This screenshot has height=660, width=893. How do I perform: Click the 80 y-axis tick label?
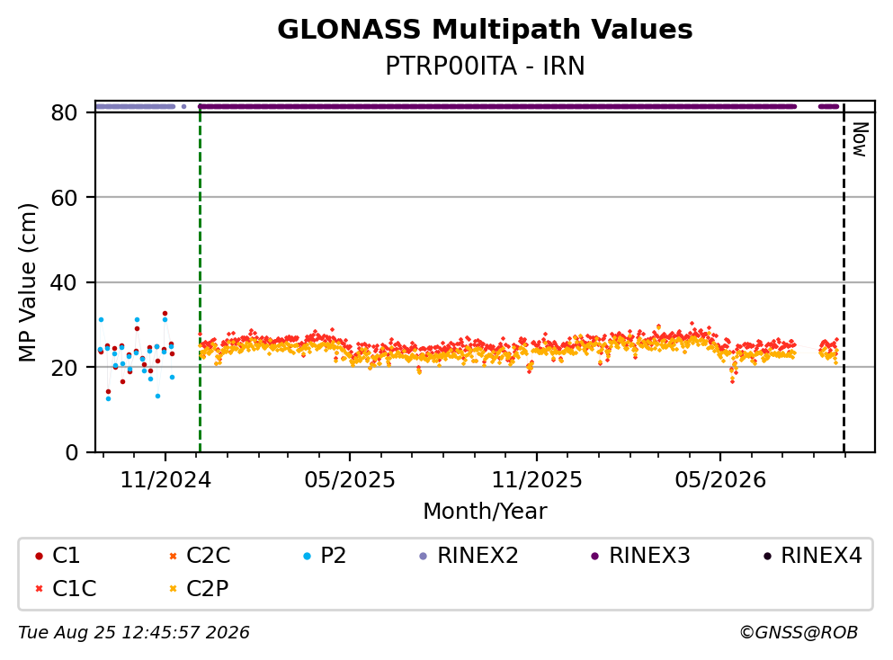click(x=65, y=112)
